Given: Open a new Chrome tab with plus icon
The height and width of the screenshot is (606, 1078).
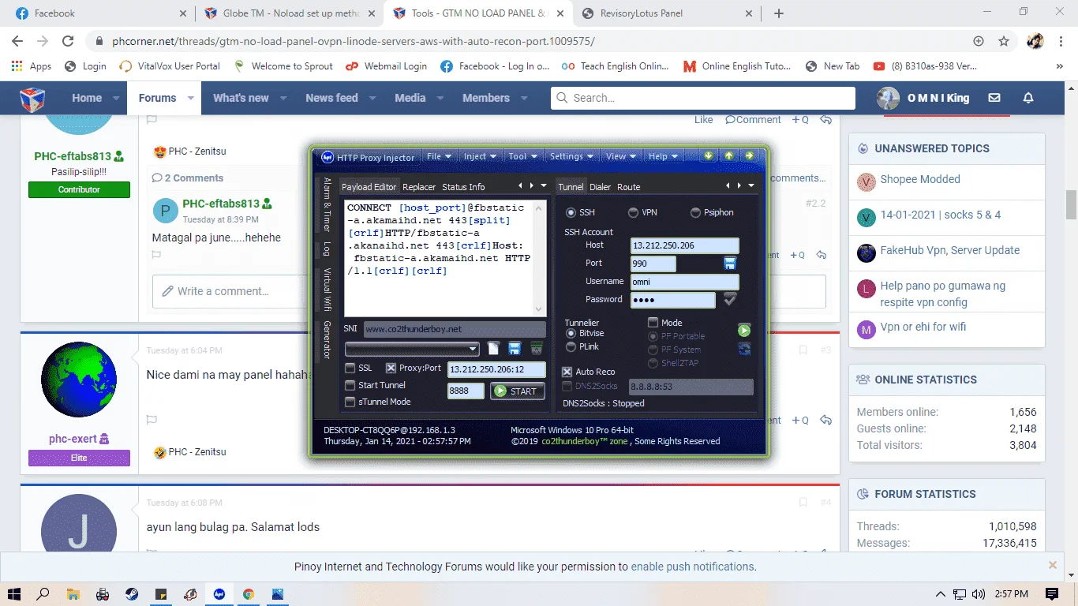Looking at the screenshot, I should (x=779, y=13).
